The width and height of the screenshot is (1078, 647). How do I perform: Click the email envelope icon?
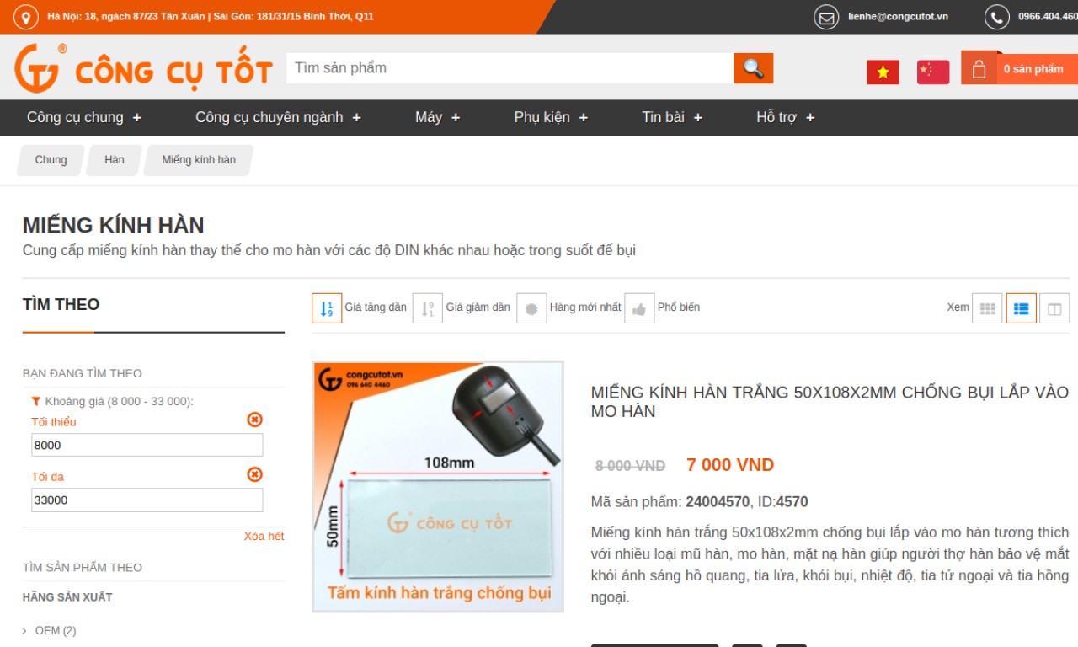(826, 17)
